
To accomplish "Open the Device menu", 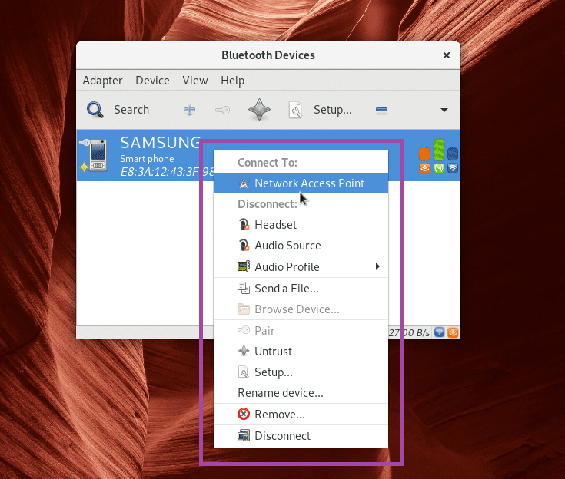I will click(x=152, y=81).
